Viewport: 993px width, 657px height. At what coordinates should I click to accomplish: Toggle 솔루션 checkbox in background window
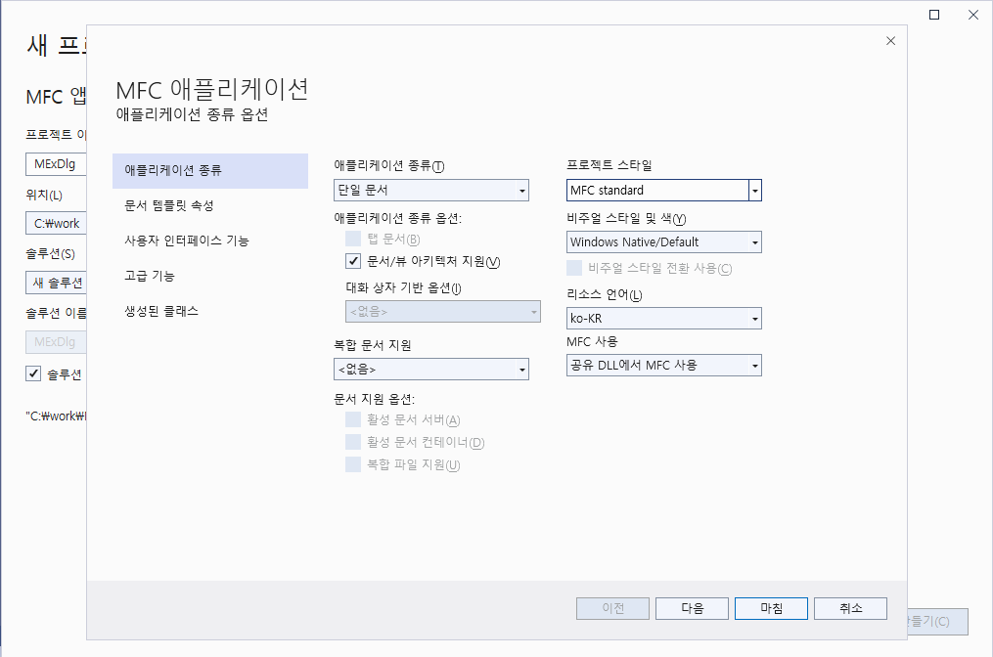(33, 373)
